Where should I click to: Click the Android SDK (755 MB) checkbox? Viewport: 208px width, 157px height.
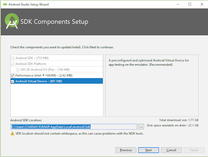click(x=13, y=58)
